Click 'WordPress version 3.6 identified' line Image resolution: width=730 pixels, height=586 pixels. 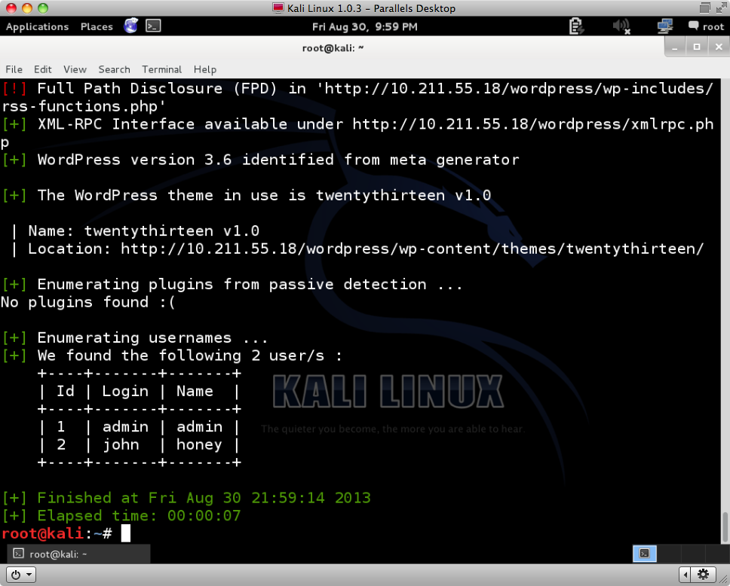[x=261, y=160]
